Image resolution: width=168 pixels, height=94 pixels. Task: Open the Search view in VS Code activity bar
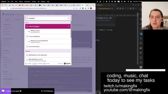[x=141, y=14]
